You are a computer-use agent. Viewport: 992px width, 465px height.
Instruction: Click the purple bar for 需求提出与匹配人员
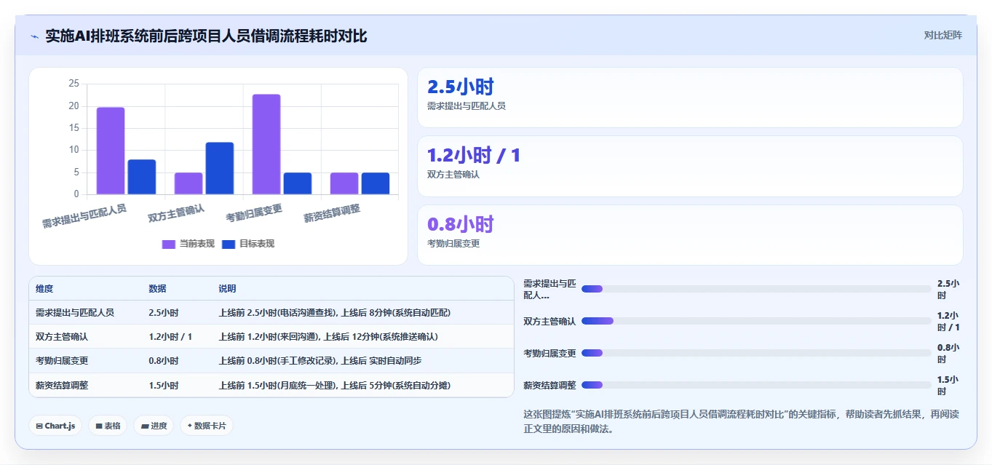point(111,151)
